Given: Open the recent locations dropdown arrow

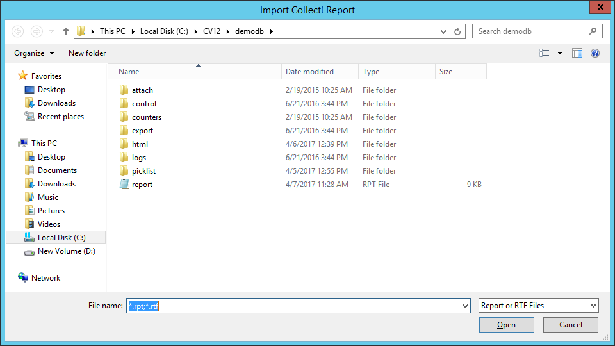Looking at the screenshot, I should tap(51, 31).
